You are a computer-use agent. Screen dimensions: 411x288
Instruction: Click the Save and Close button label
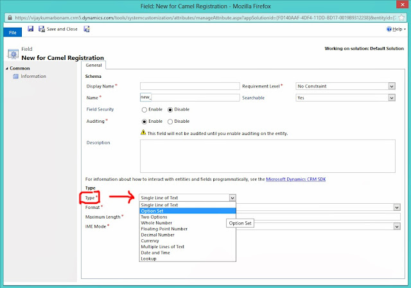point(62,29)
